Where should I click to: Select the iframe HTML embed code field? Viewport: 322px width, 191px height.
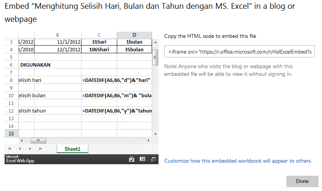point(239,52)
